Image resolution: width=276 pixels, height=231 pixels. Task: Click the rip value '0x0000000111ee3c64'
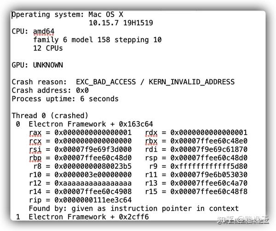coord(93,200)
